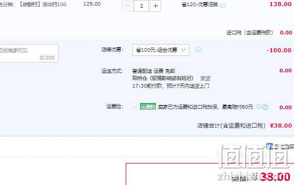Image resolution: width=294 pixels, height=185 pixels.
Task: Click the seller note text box 0/200
Action: point(29,53)
